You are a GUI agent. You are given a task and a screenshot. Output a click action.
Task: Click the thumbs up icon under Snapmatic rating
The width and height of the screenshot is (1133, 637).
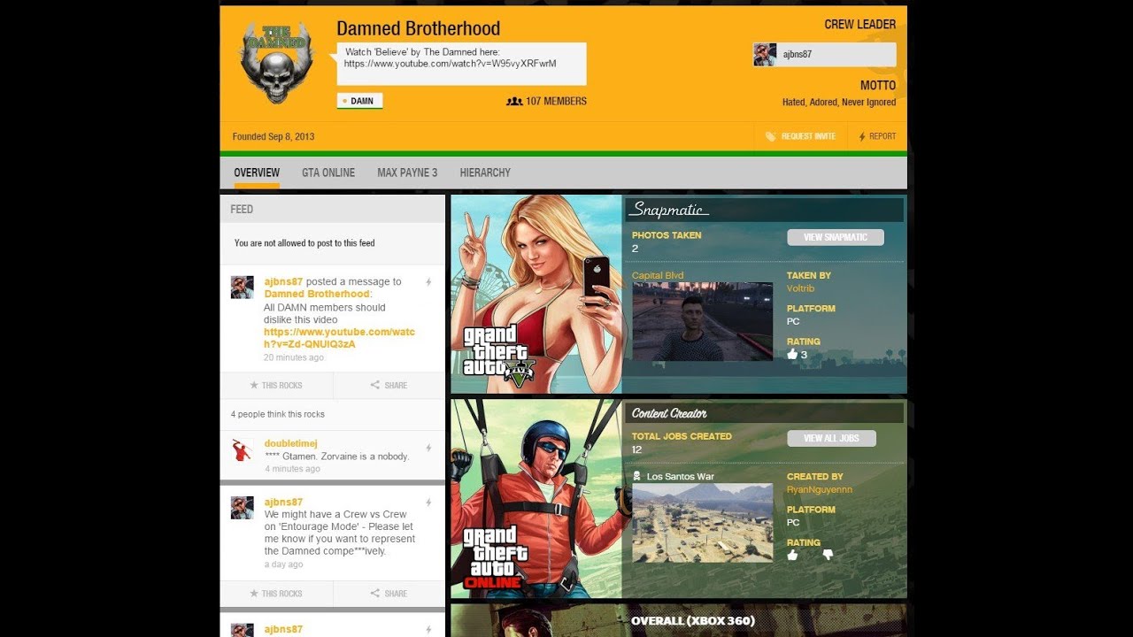click(792, 354)
